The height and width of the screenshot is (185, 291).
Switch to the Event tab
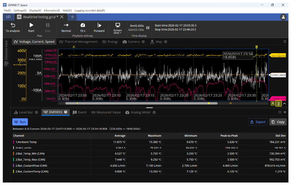(x=80, y=112)
